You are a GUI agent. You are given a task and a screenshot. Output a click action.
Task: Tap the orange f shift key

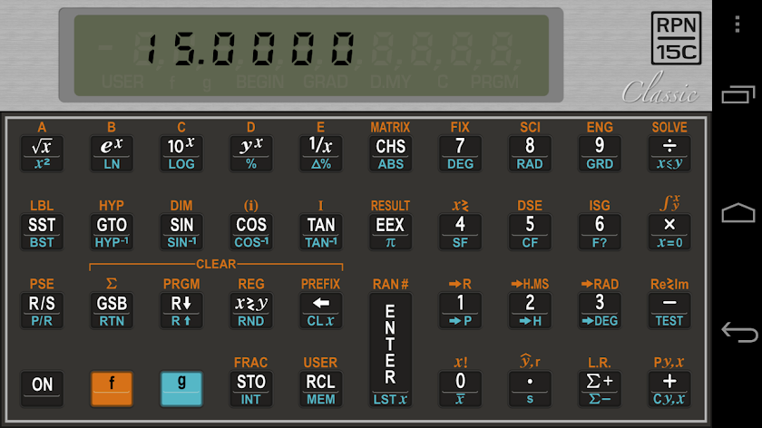112,389
